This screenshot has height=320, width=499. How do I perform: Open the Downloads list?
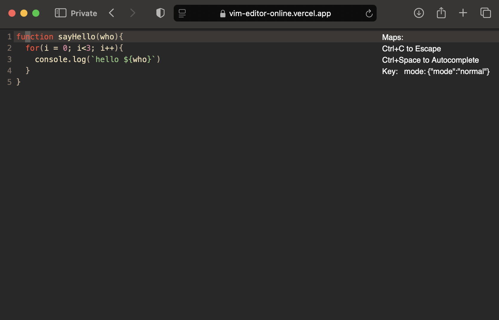click(419, 13)
